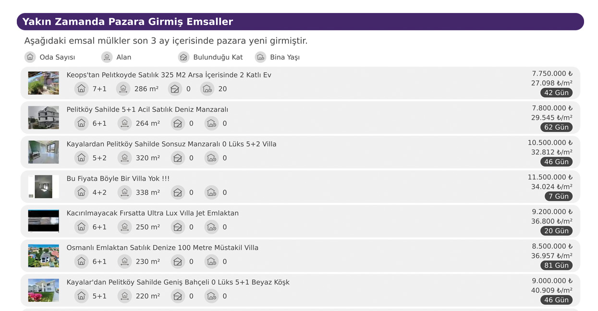The height and width of the screenshot is (311, 598).
Task: Click room count icon beside 7+1
Action: 82,89
